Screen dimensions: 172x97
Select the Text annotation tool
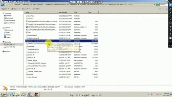point(170,30)
